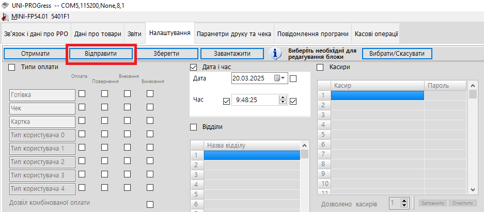Click the Пароль cell of cashier row 2
The width and height of the screenshot is (484, 212).
tap(445, 105)
